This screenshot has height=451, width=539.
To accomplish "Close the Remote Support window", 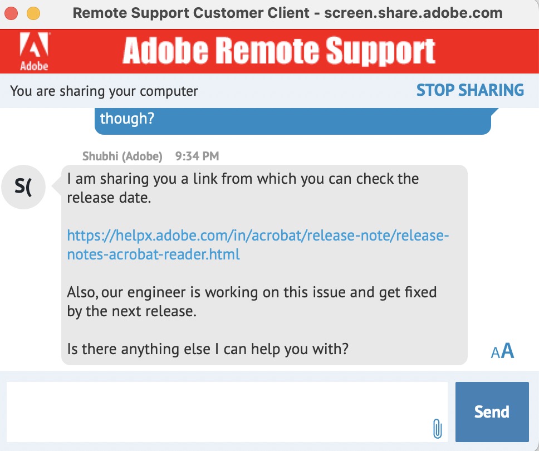I will [12, 12].
